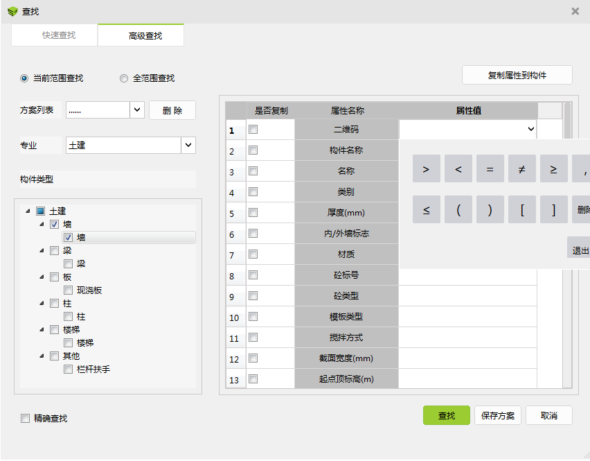Insert the equals operator
590x461 pixels.
click(x=490, y=168)
